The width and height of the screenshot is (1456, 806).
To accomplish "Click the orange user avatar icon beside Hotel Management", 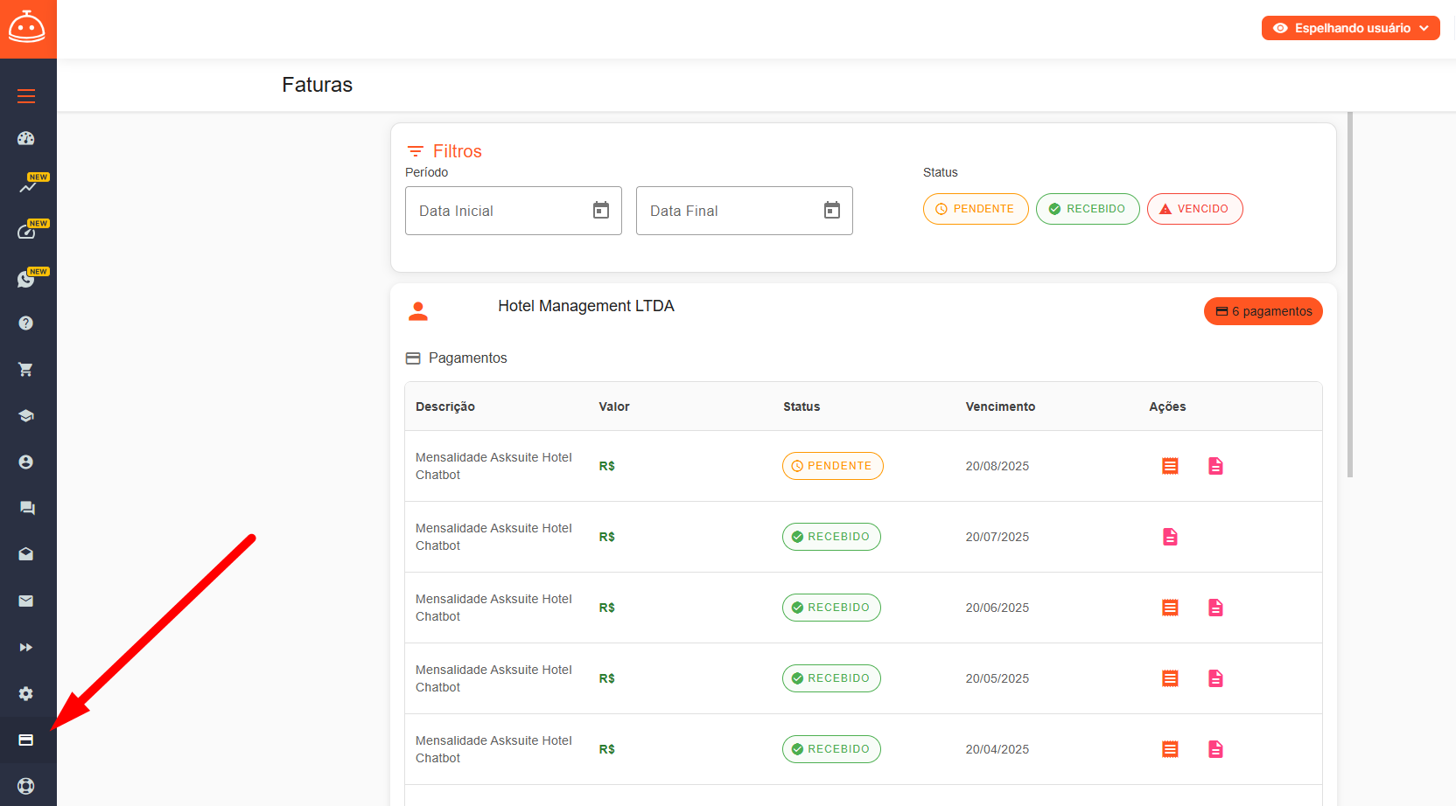I will click(418, 311).
